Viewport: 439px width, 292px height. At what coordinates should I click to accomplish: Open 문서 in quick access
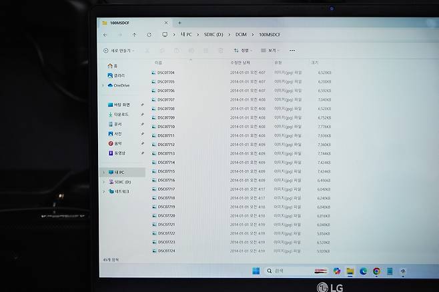[x=115, y=124]
